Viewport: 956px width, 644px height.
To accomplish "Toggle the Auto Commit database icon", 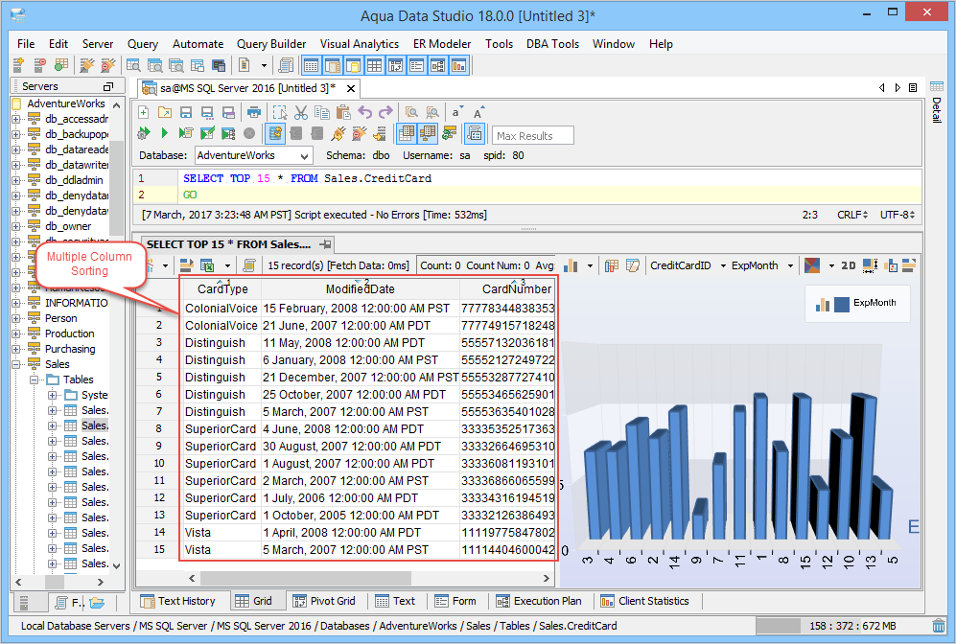I will [275, 133].
